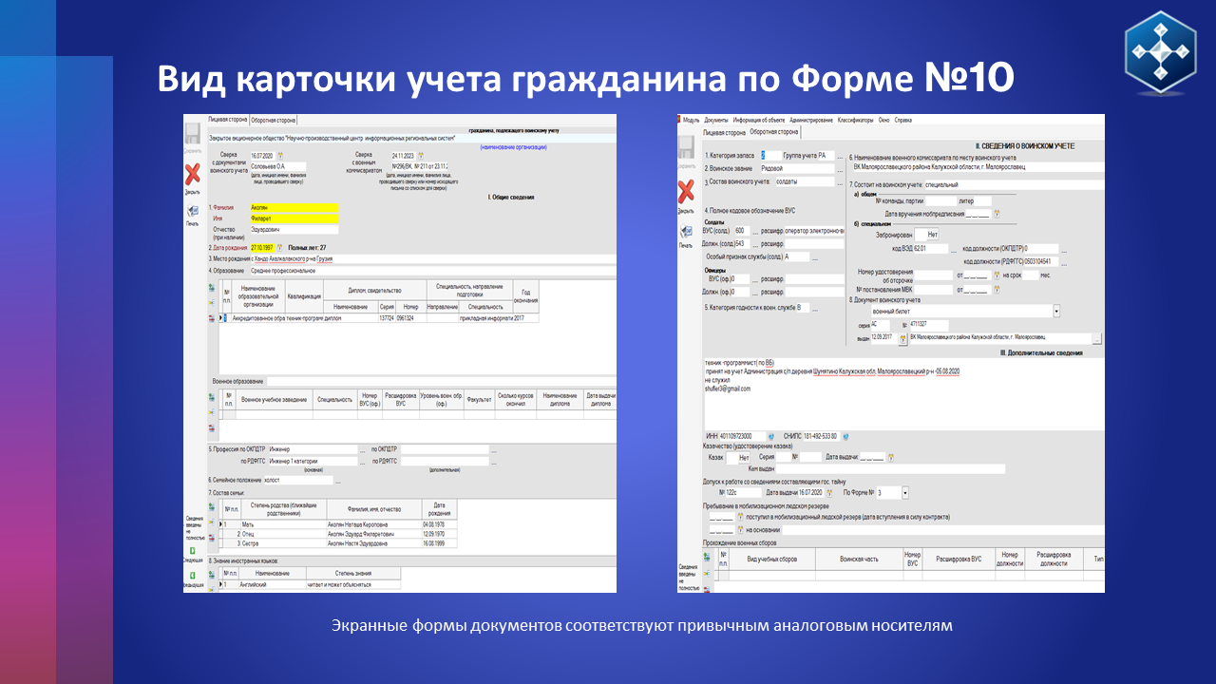Open the lookup next to Воинское звание Рядовой

coord(840,168)
